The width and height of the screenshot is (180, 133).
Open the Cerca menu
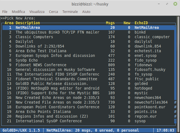tap(53, 12)
